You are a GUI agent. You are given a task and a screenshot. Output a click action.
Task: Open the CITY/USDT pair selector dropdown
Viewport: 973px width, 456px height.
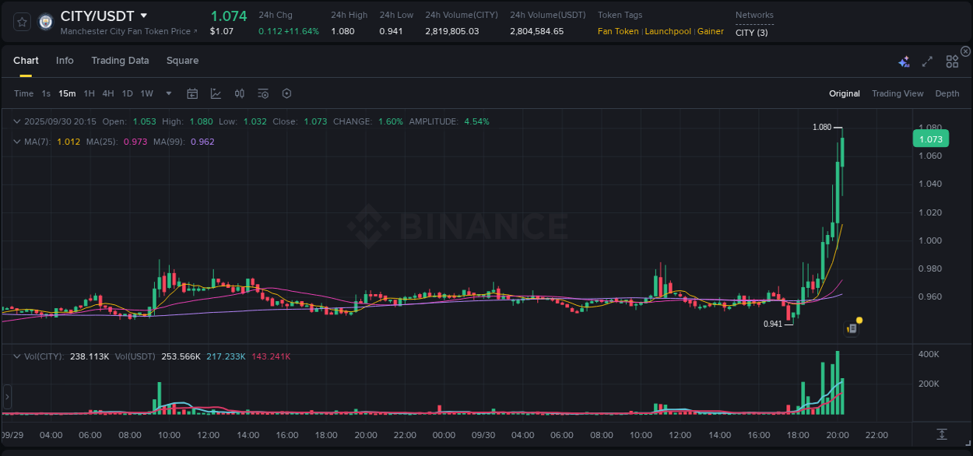point(143,15)
